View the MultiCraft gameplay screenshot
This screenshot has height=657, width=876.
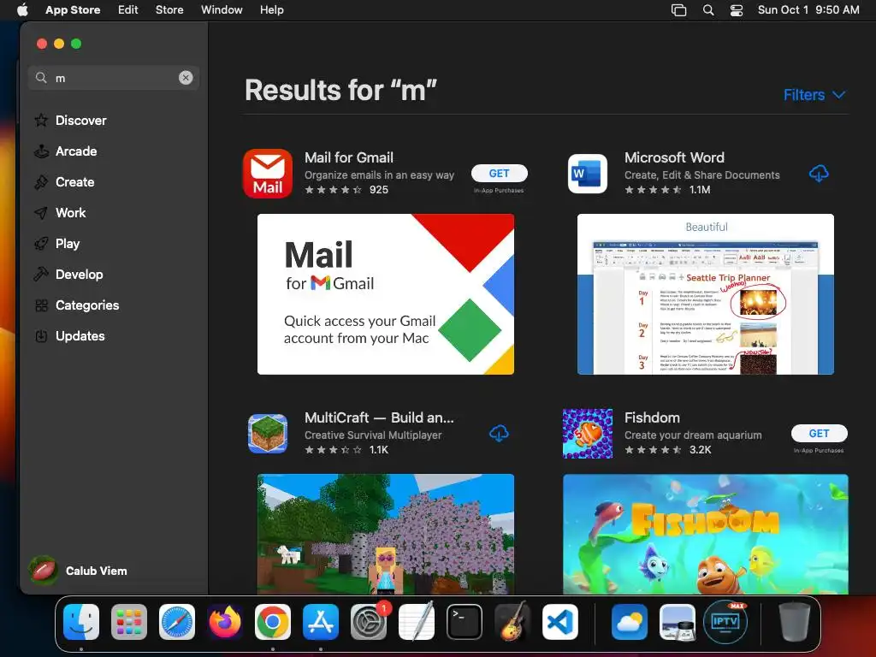386,534
